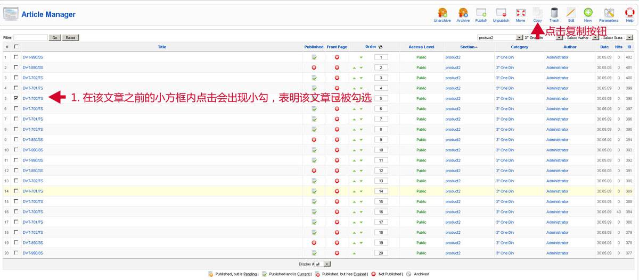Click into the Filter text field
Screen dimensions: 639x280
click(x=30, y=38)
